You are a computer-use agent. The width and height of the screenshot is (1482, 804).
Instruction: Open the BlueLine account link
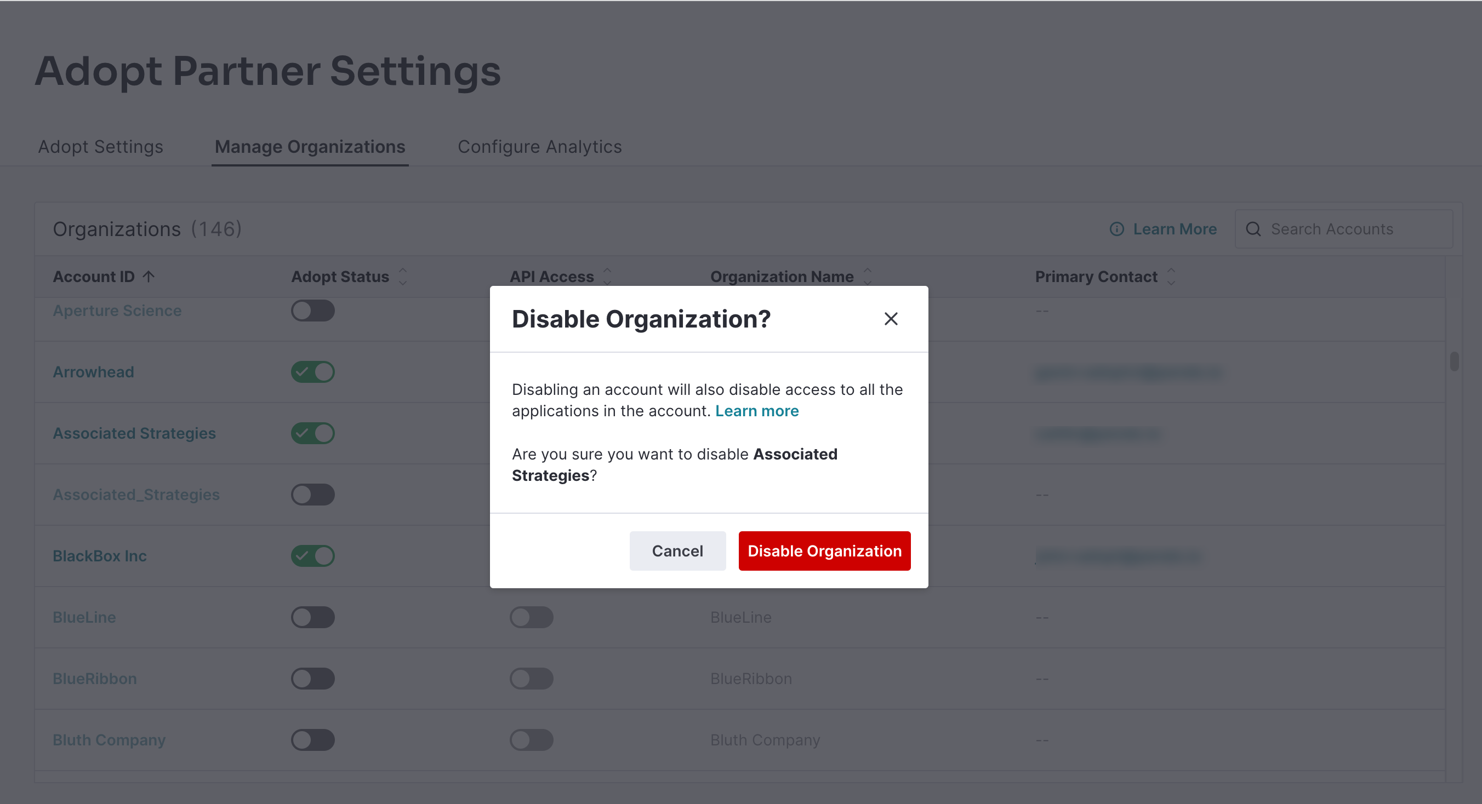pos(84,617)
